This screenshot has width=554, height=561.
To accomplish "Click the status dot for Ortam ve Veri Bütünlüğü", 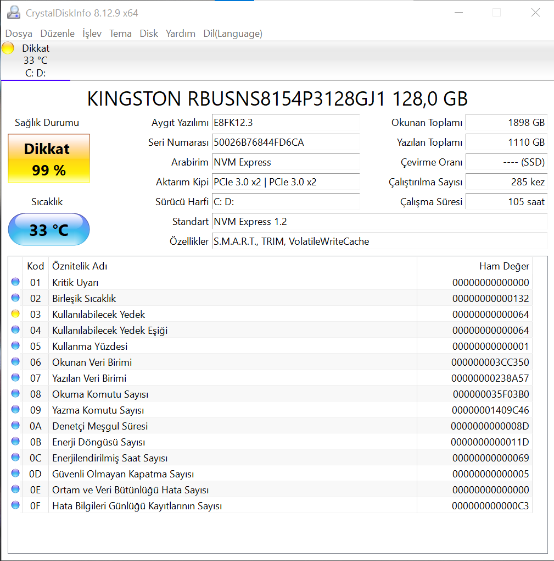I will tap(15, 489).
